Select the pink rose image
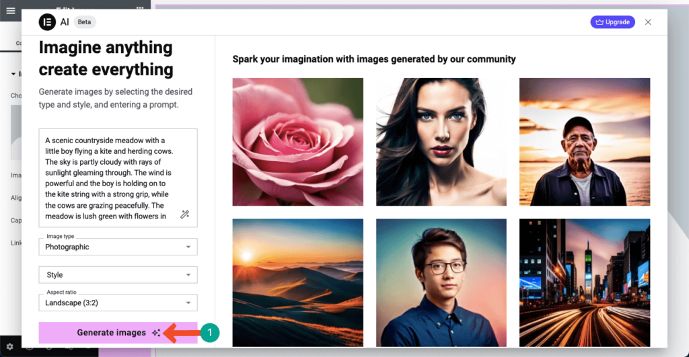Viewport: 689px width, 357px height. (x=297, y=142)
